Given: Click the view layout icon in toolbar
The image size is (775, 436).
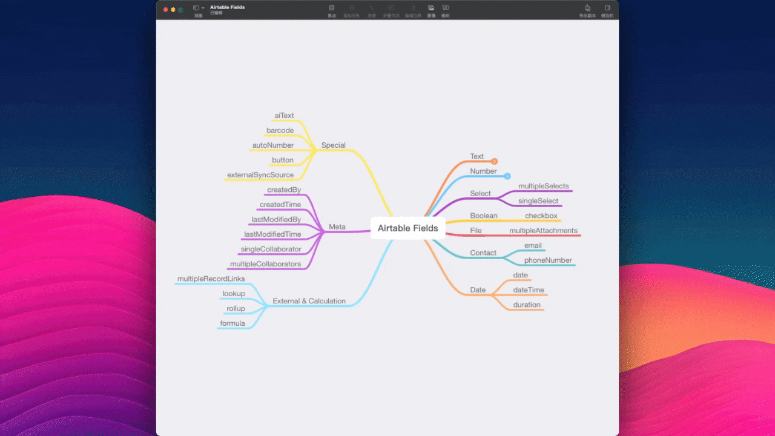Looking at the screenshot, I should (x=196, y=8).
